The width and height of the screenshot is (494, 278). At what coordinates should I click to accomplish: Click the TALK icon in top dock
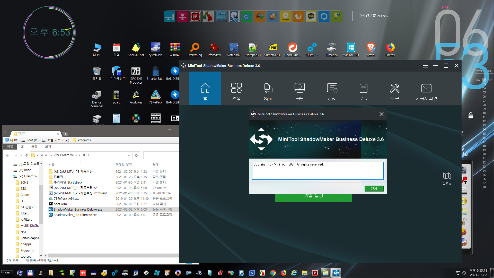[311, 16]
